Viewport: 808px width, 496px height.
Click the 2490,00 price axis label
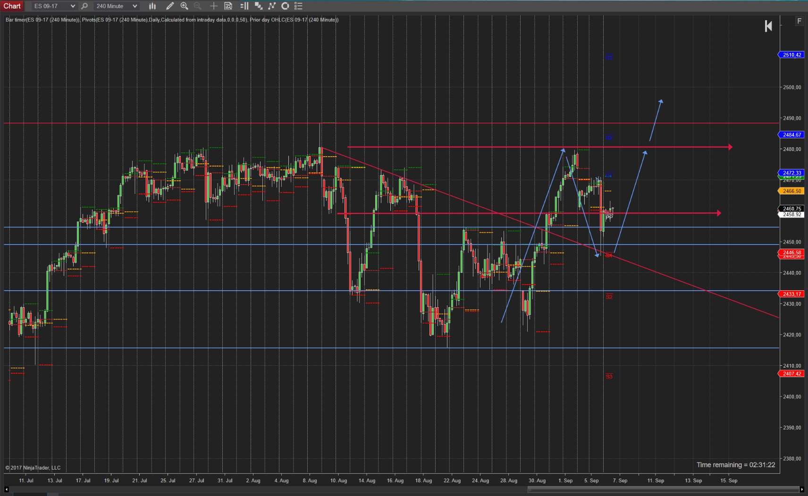[792, 118]
